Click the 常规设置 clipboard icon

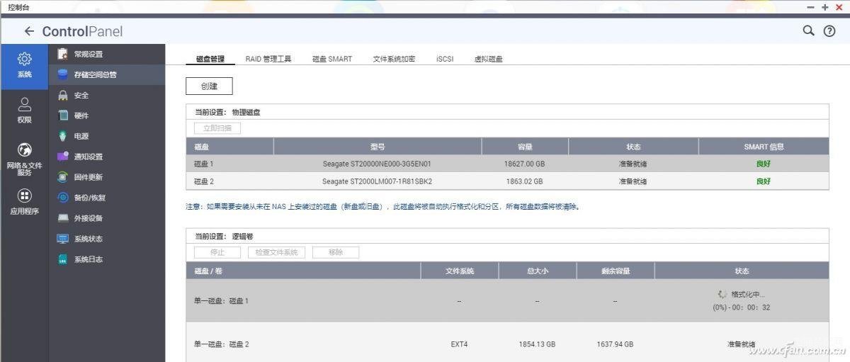[x=62, y=54]
